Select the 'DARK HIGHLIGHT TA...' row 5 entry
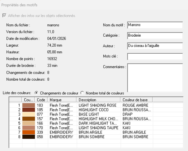The height and width of the screenshot is (151, 188). [98, 123]
